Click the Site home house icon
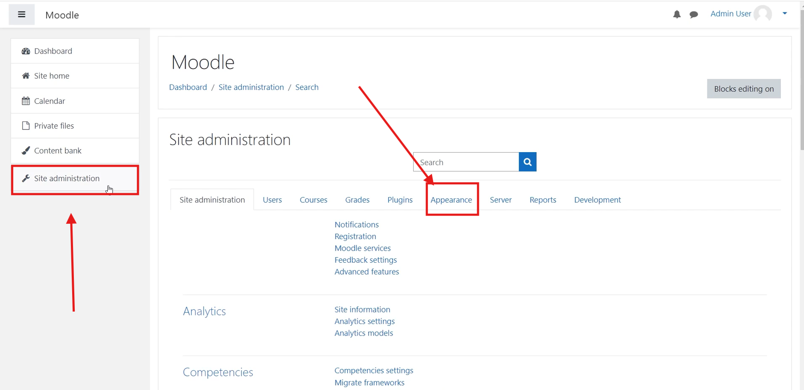The height and width of the screenshot is (390, 804). (26, 76)
